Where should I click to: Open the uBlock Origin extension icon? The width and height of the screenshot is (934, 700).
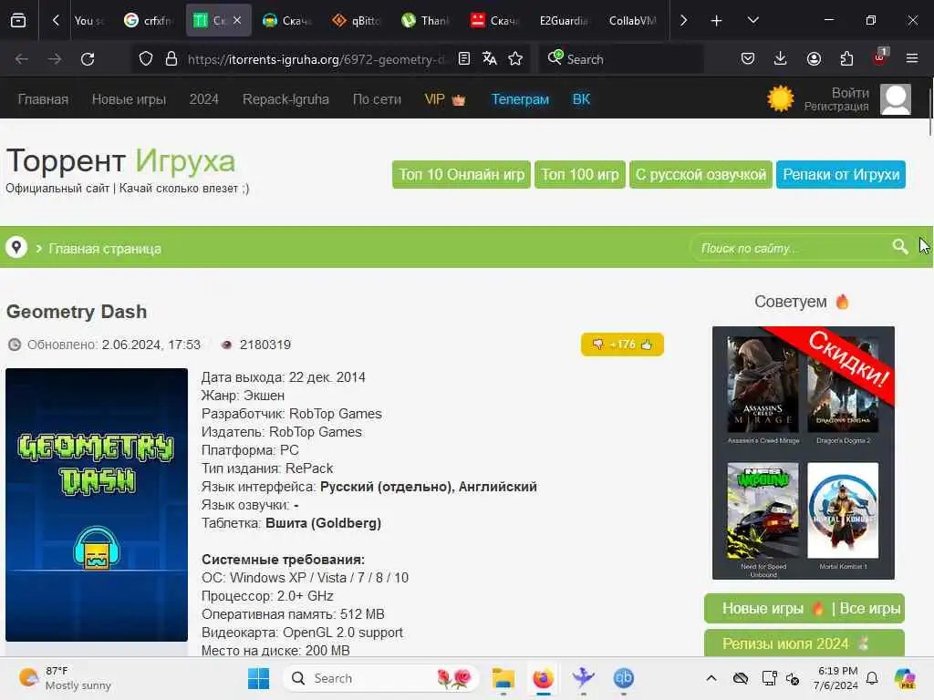pos(880,57)
